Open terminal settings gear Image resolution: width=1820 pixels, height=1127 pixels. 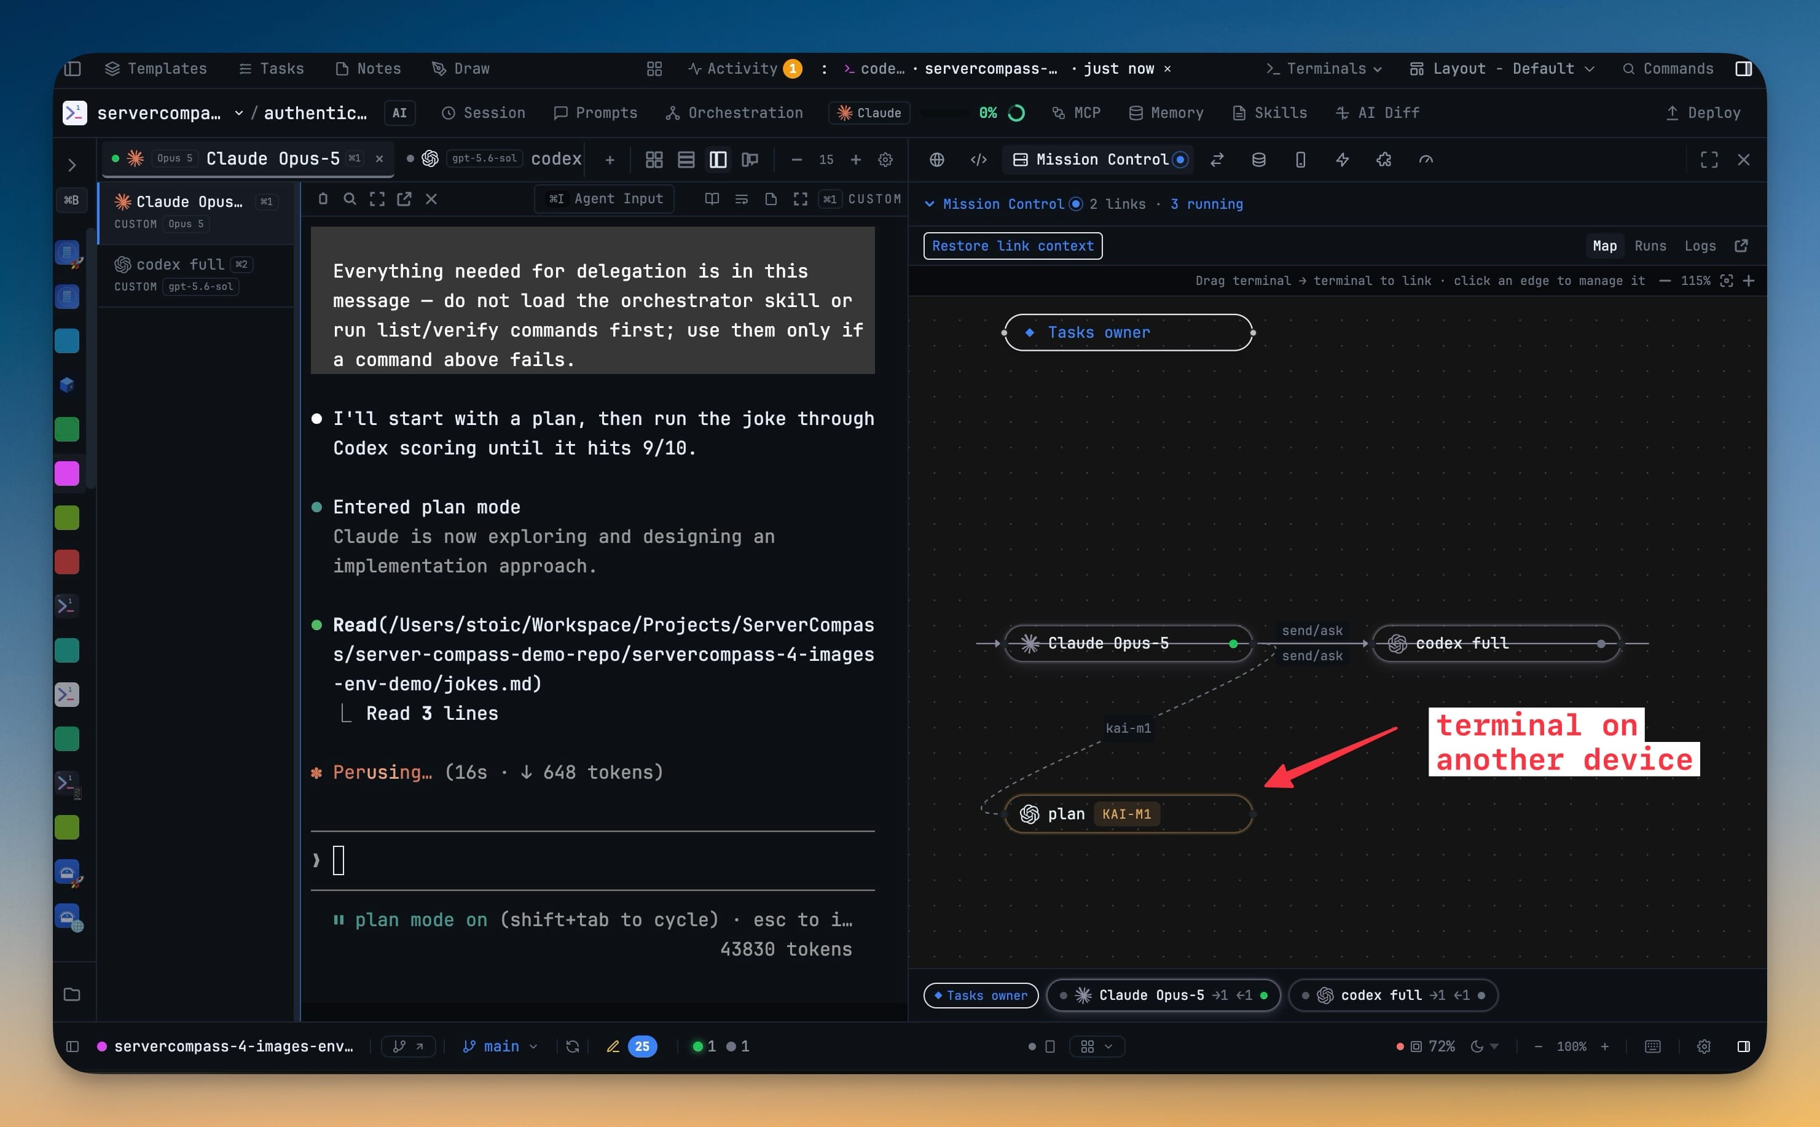tap(886, 160)
